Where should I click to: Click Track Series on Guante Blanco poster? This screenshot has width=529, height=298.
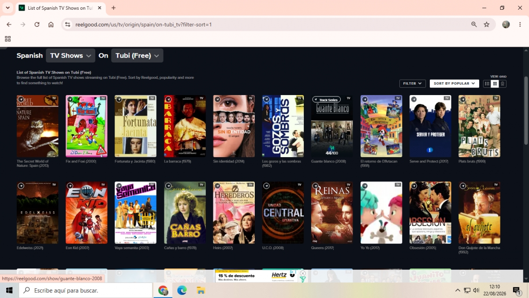coord(326,100)
